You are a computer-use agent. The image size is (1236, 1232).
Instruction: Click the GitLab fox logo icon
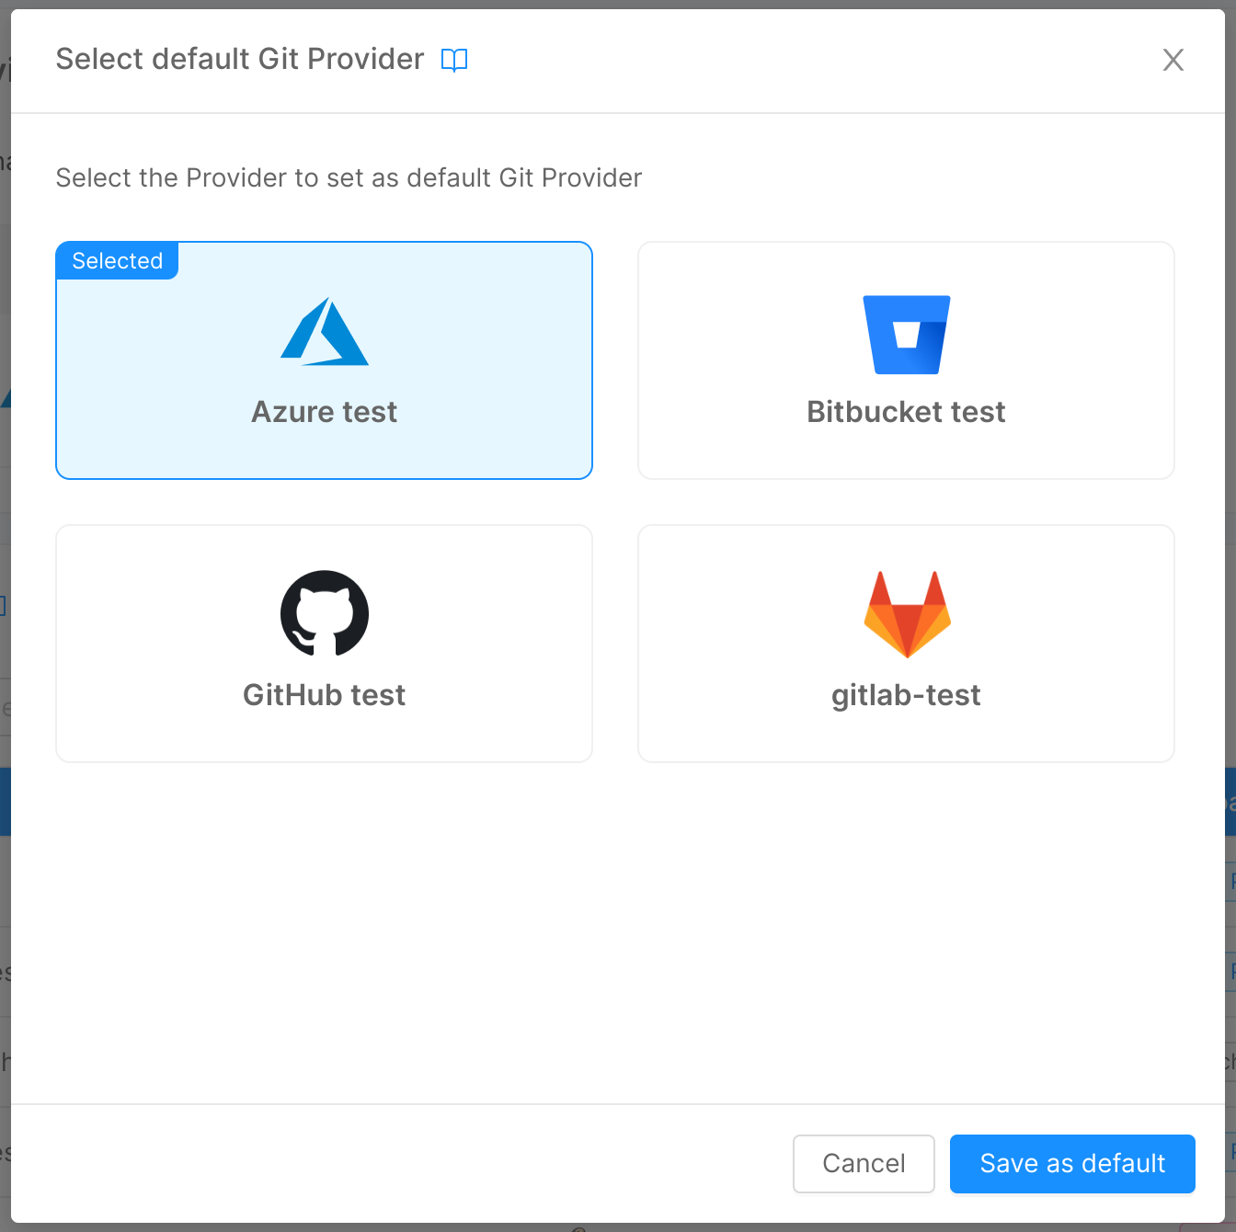coord(906,613)
